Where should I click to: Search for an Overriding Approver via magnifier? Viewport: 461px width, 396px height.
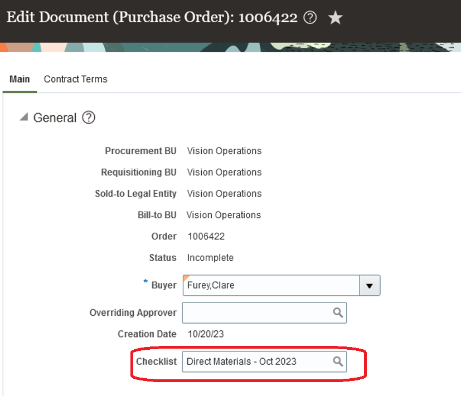tap(338, 312)
